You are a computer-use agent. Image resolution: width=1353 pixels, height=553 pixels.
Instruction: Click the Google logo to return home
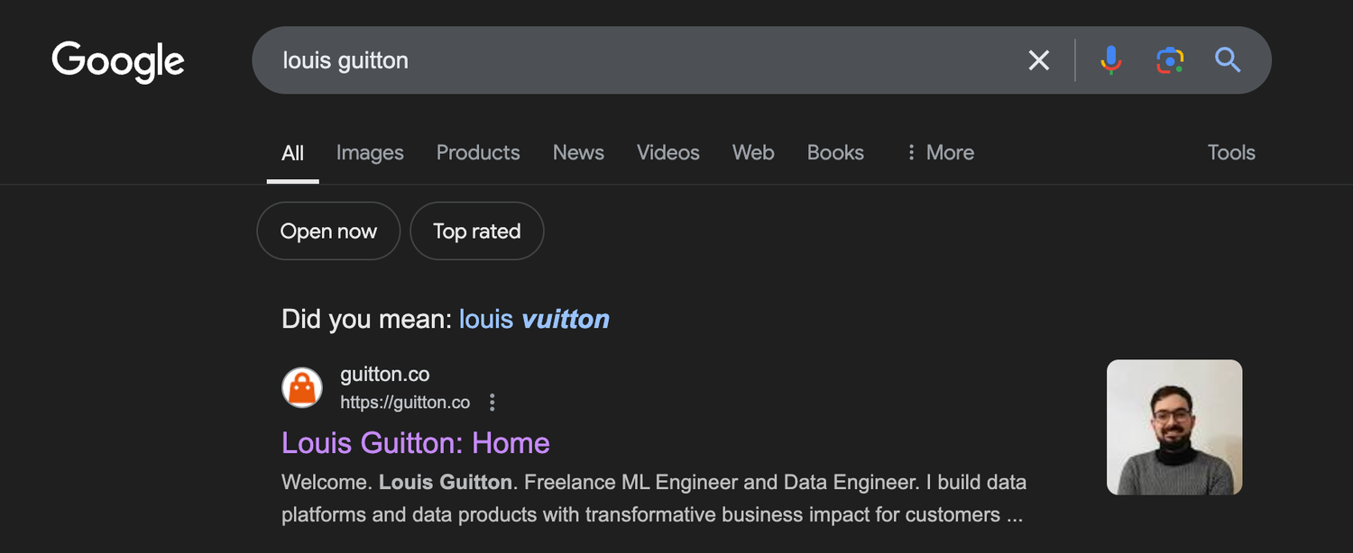[x=118, y=61]
